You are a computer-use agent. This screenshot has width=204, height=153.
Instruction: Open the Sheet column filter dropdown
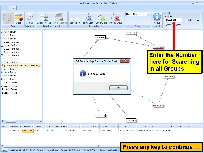coord(8,126)
